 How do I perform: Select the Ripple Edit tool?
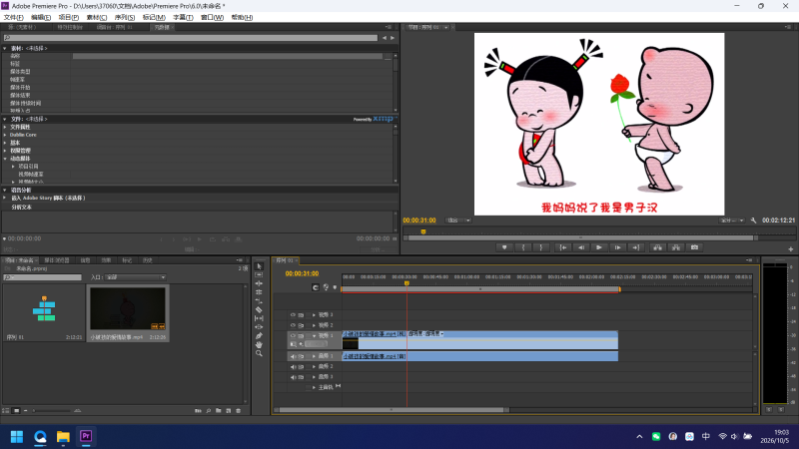point(259,283)
